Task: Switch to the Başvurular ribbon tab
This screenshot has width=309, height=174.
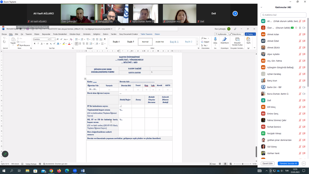Action: coord(46,34)
